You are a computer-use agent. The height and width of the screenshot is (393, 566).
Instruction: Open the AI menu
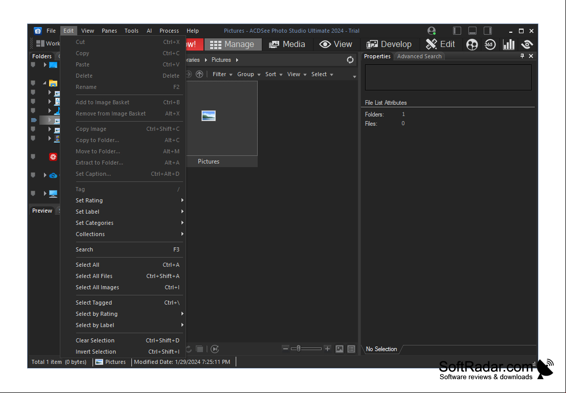pos(149,31)
